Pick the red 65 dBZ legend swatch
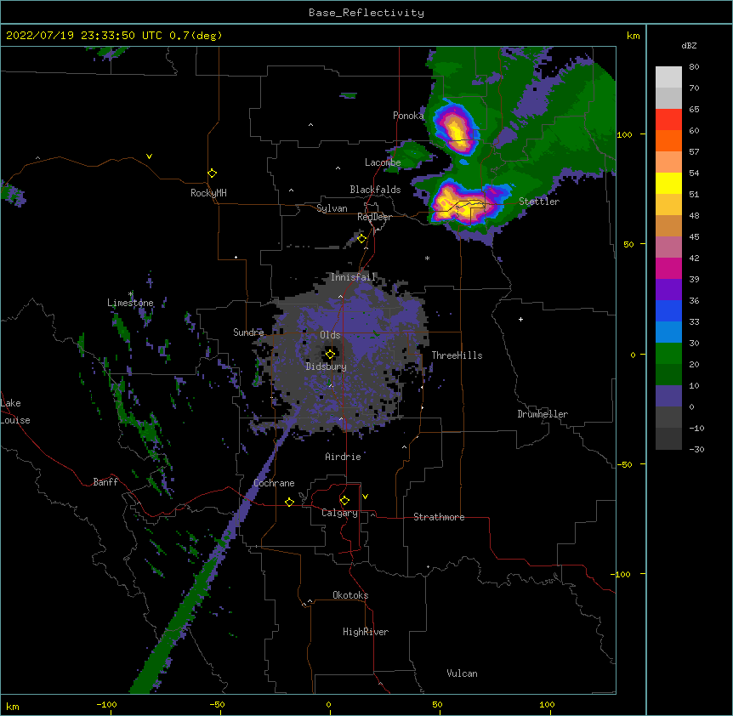The width and height of the screenshot is (733, 716). [668, 120]
